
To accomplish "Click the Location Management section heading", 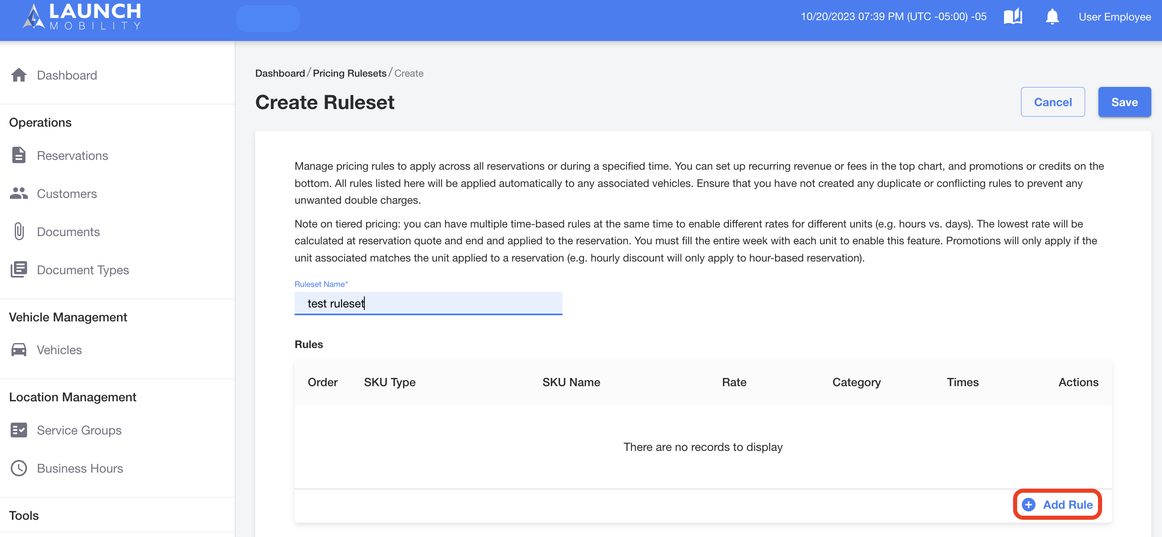I will click(73, 397).
